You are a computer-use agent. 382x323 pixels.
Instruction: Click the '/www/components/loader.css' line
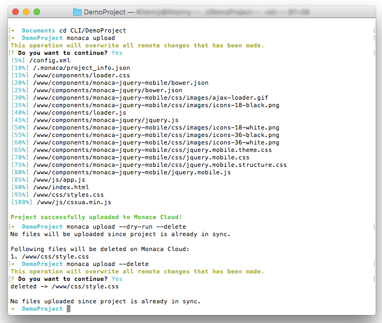[70, 75]
